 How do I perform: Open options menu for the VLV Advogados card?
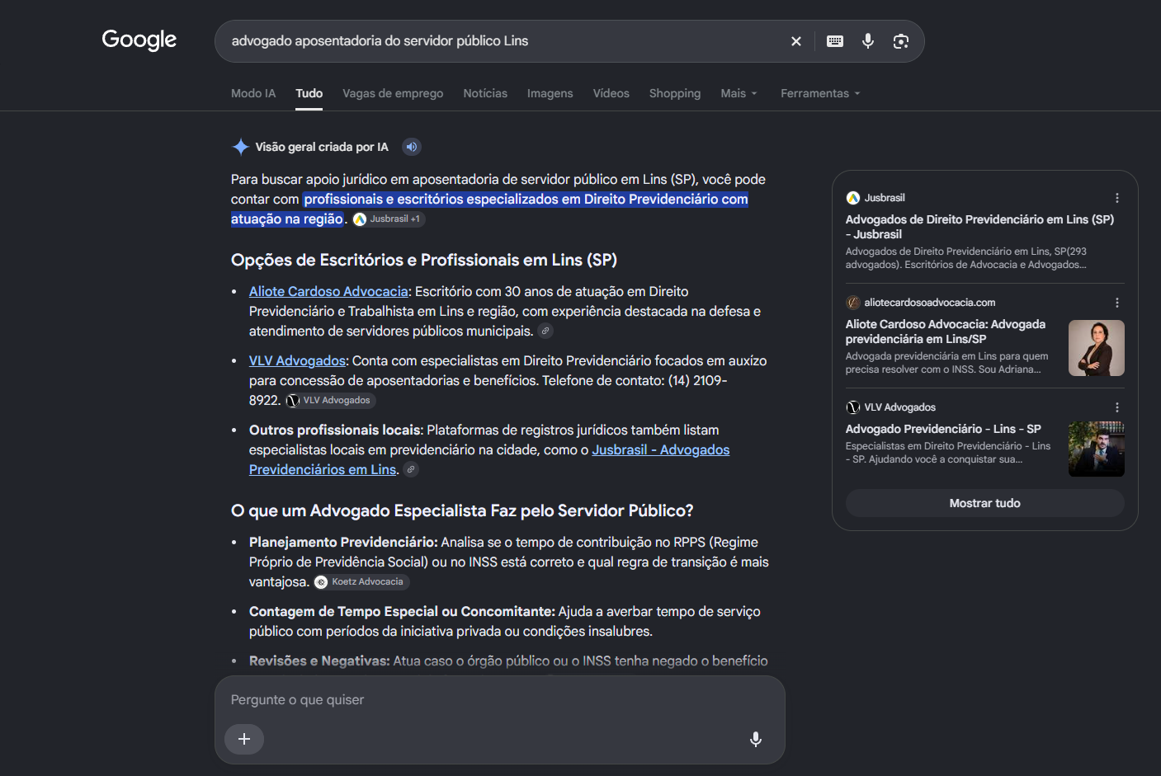point(1117,407)
